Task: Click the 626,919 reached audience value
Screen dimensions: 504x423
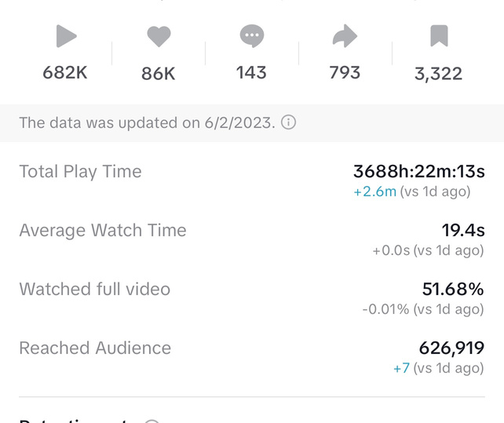Action: coord(451,348)
